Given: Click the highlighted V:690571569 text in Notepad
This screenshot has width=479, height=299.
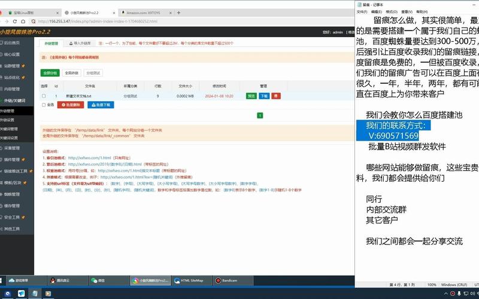Looking at the screenshot, I should 393,136.
